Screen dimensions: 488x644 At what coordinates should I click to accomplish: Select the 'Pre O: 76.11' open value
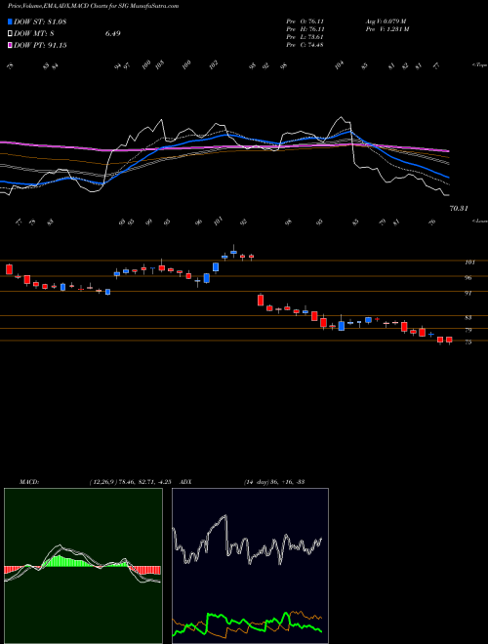pos(305,21)
